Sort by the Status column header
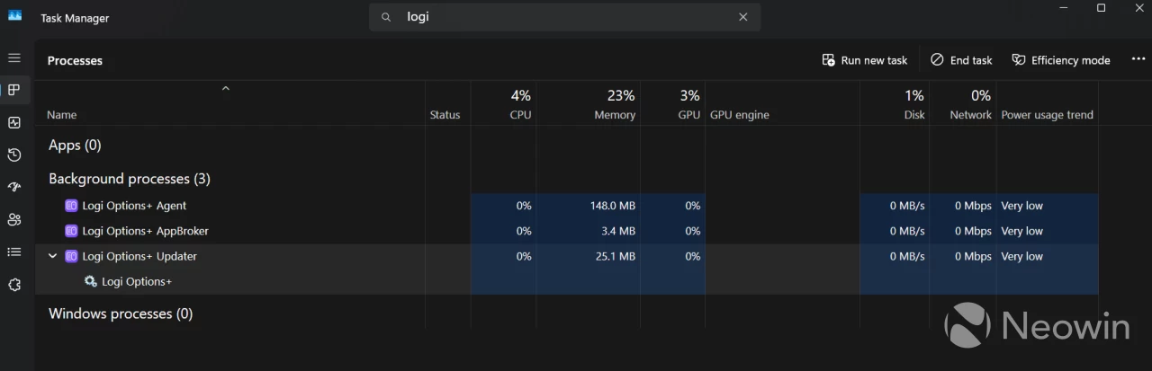The width and height of the screenshot is (1152, 371). coord(445,115)
